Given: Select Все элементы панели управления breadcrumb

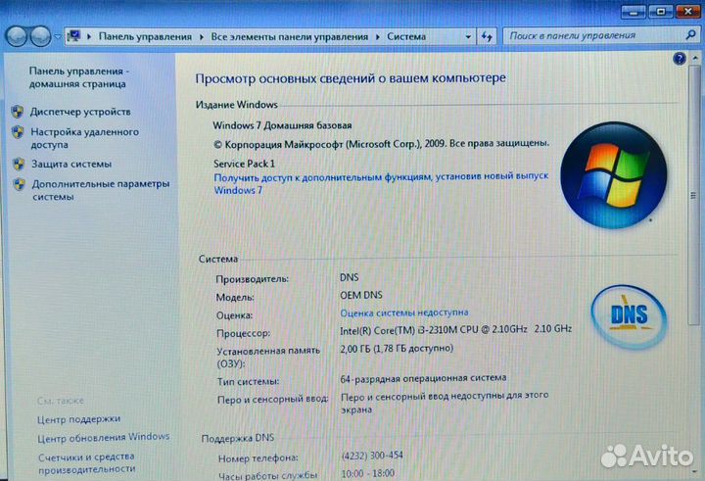Looking at the screenshot, I should coord(289,36).
